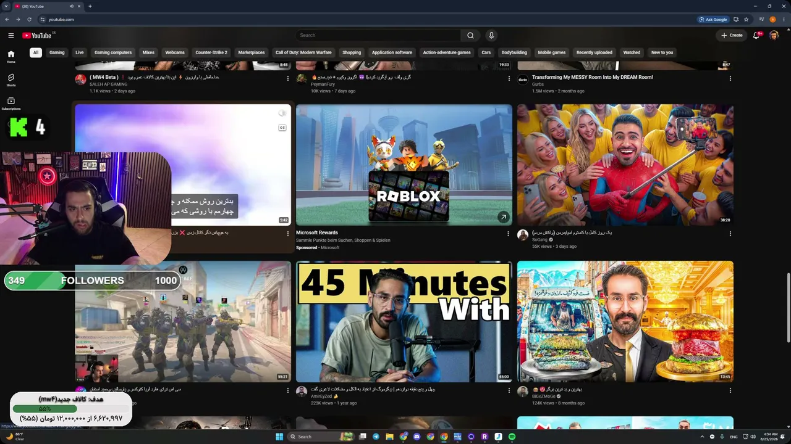Open the Windows Start menu

[x=279, y=437]
